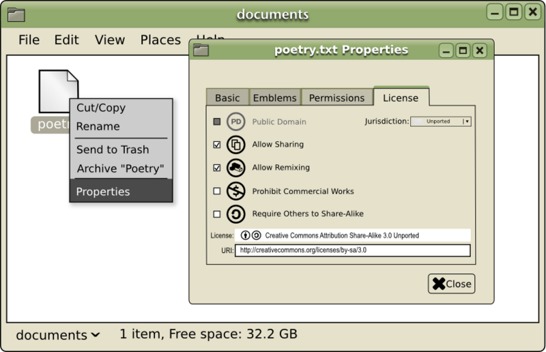Click the "Allow Remixing" label text
The height and width of the screenshot is (352, 546).
pos(281,167)
